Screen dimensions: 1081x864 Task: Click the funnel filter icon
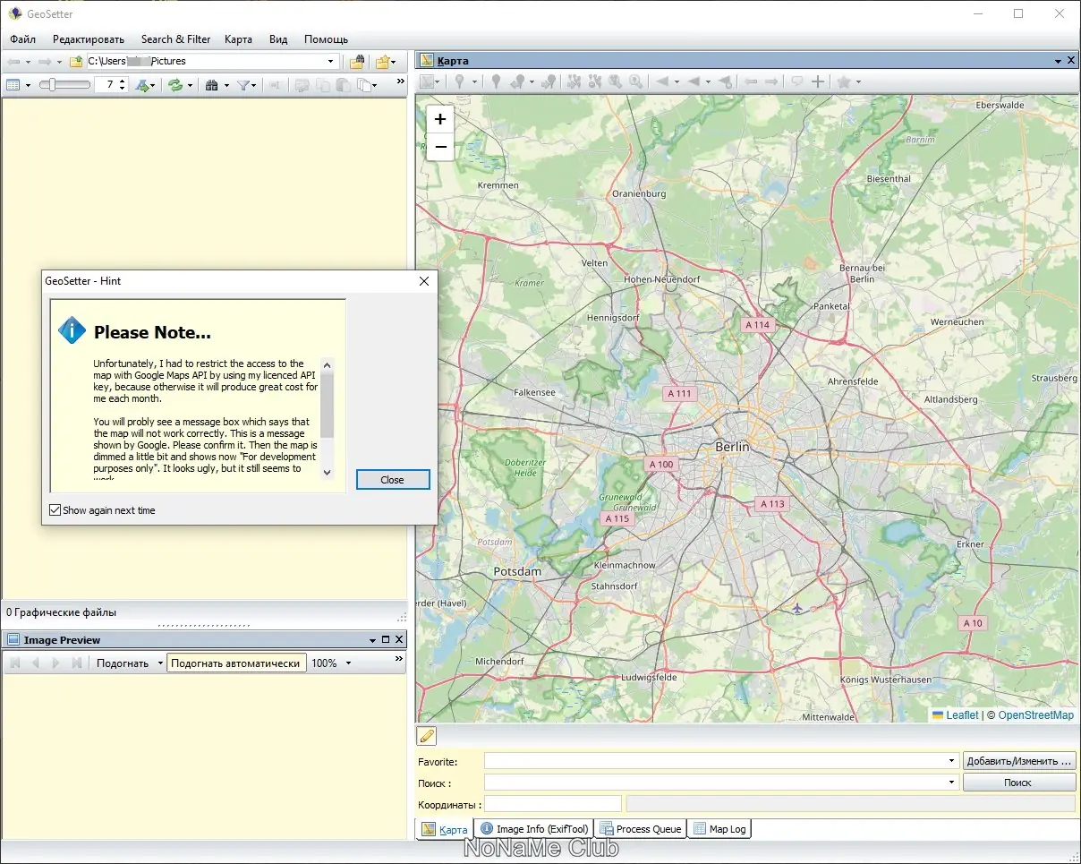point(243,85)
